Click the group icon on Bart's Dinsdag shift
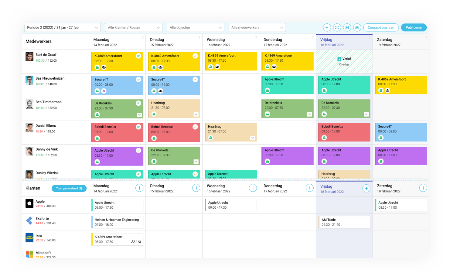450x280 pixels. tap(161, 67)
